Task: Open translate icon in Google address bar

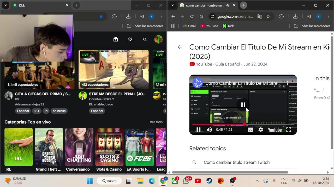Action: coord(260,16)
